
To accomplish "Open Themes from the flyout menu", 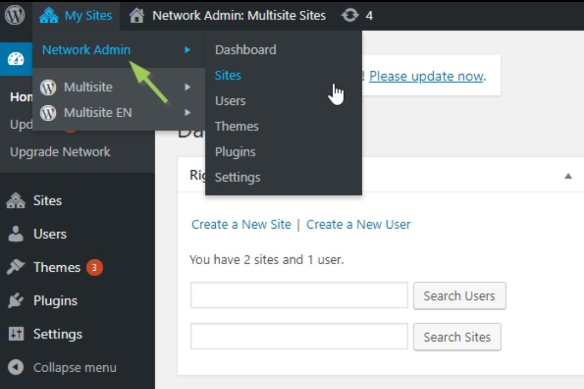I will tap(236, 126).
